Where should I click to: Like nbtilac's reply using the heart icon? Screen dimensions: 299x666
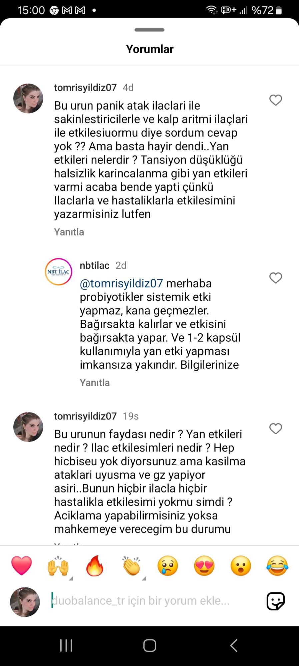(x=275, y=277)
